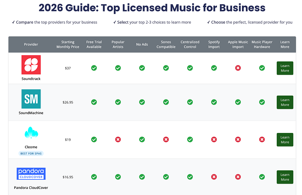Click the $37 price for Soundtrack
The height and width of the screenshot is (195, 302).
pos(68,68)
